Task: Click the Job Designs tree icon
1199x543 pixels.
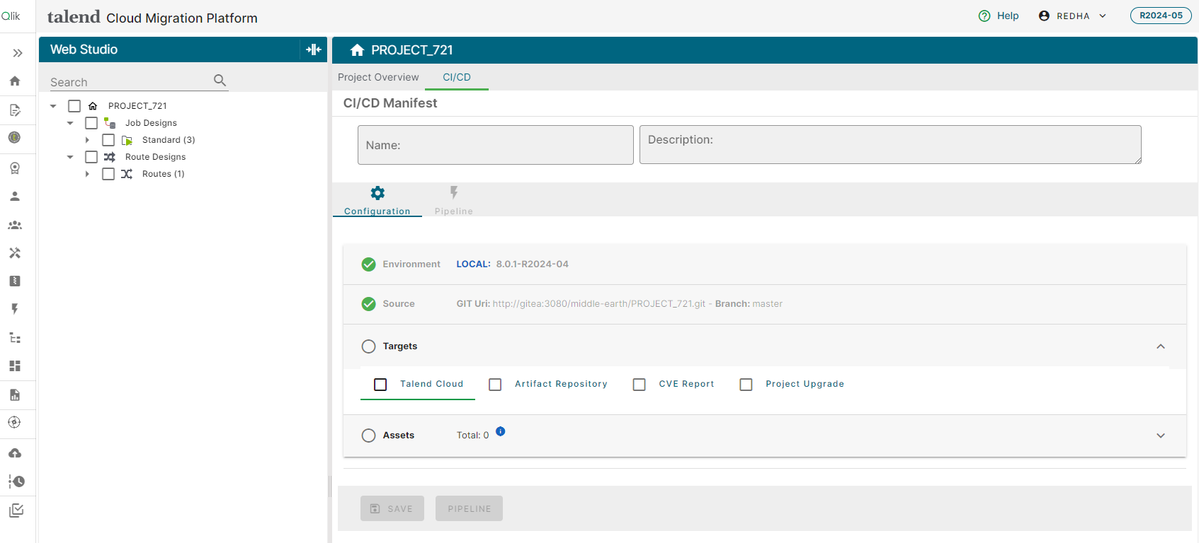Action: pyautogui.click(x=110, y=123)
